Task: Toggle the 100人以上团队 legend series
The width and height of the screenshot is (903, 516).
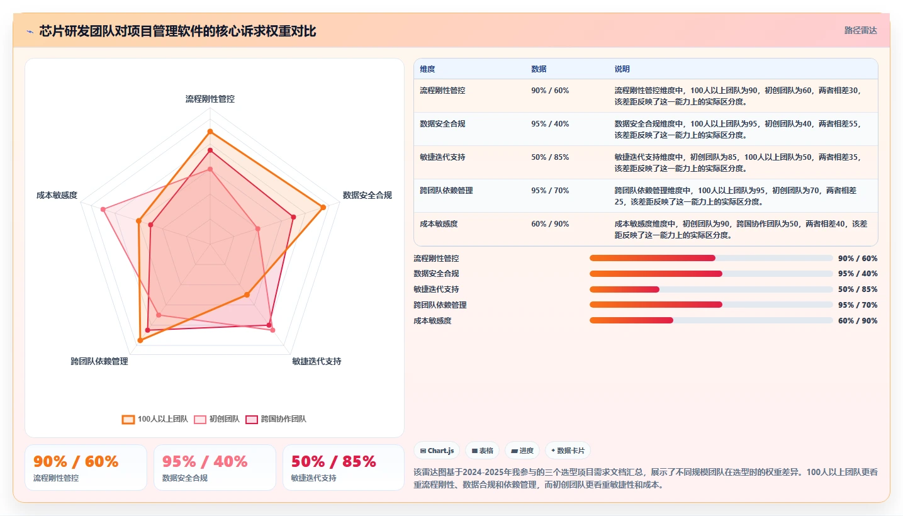Action: pos(154,419)
